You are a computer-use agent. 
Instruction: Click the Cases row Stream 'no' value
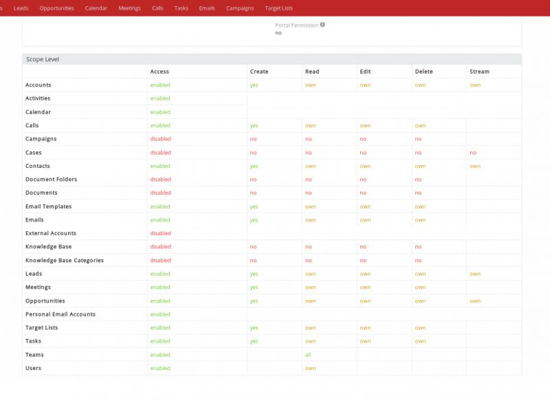[x=473, y=153]
